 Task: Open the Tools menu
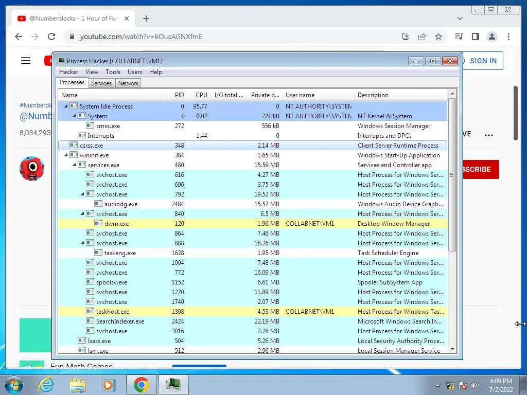click(x=113, y=72)
